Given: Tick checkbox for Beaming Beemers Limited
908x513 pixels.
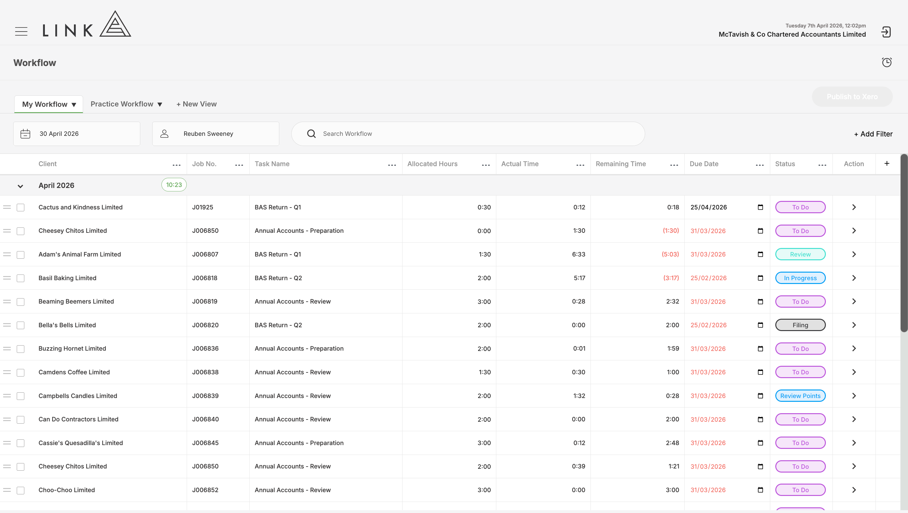Looking at the screenshot, I should coord(21,302).
